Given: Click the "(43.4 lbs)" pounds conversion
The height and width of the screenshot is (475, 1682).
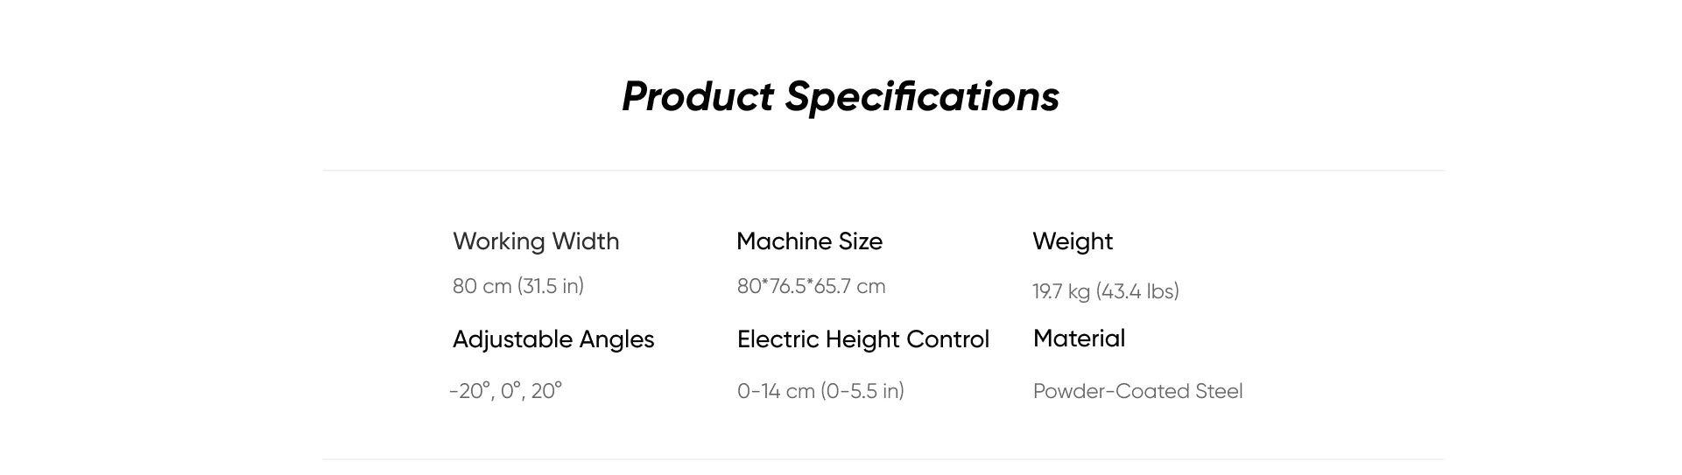Looking at the screenshot, I should [1137, 291].
